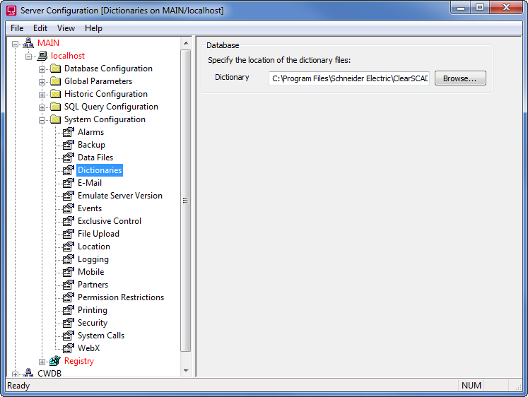The image size is (528, 397).
Task: Expand the Database Configuration folder
Action: 42,69
